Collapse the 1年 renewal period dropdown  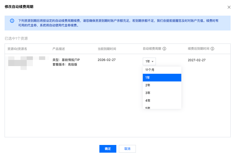point(149,61)
